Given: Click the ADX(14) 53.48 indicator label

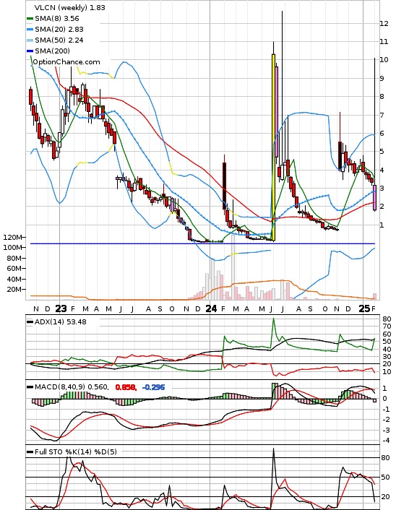Looking at the screenshot, I should click(x=61, y=321).
